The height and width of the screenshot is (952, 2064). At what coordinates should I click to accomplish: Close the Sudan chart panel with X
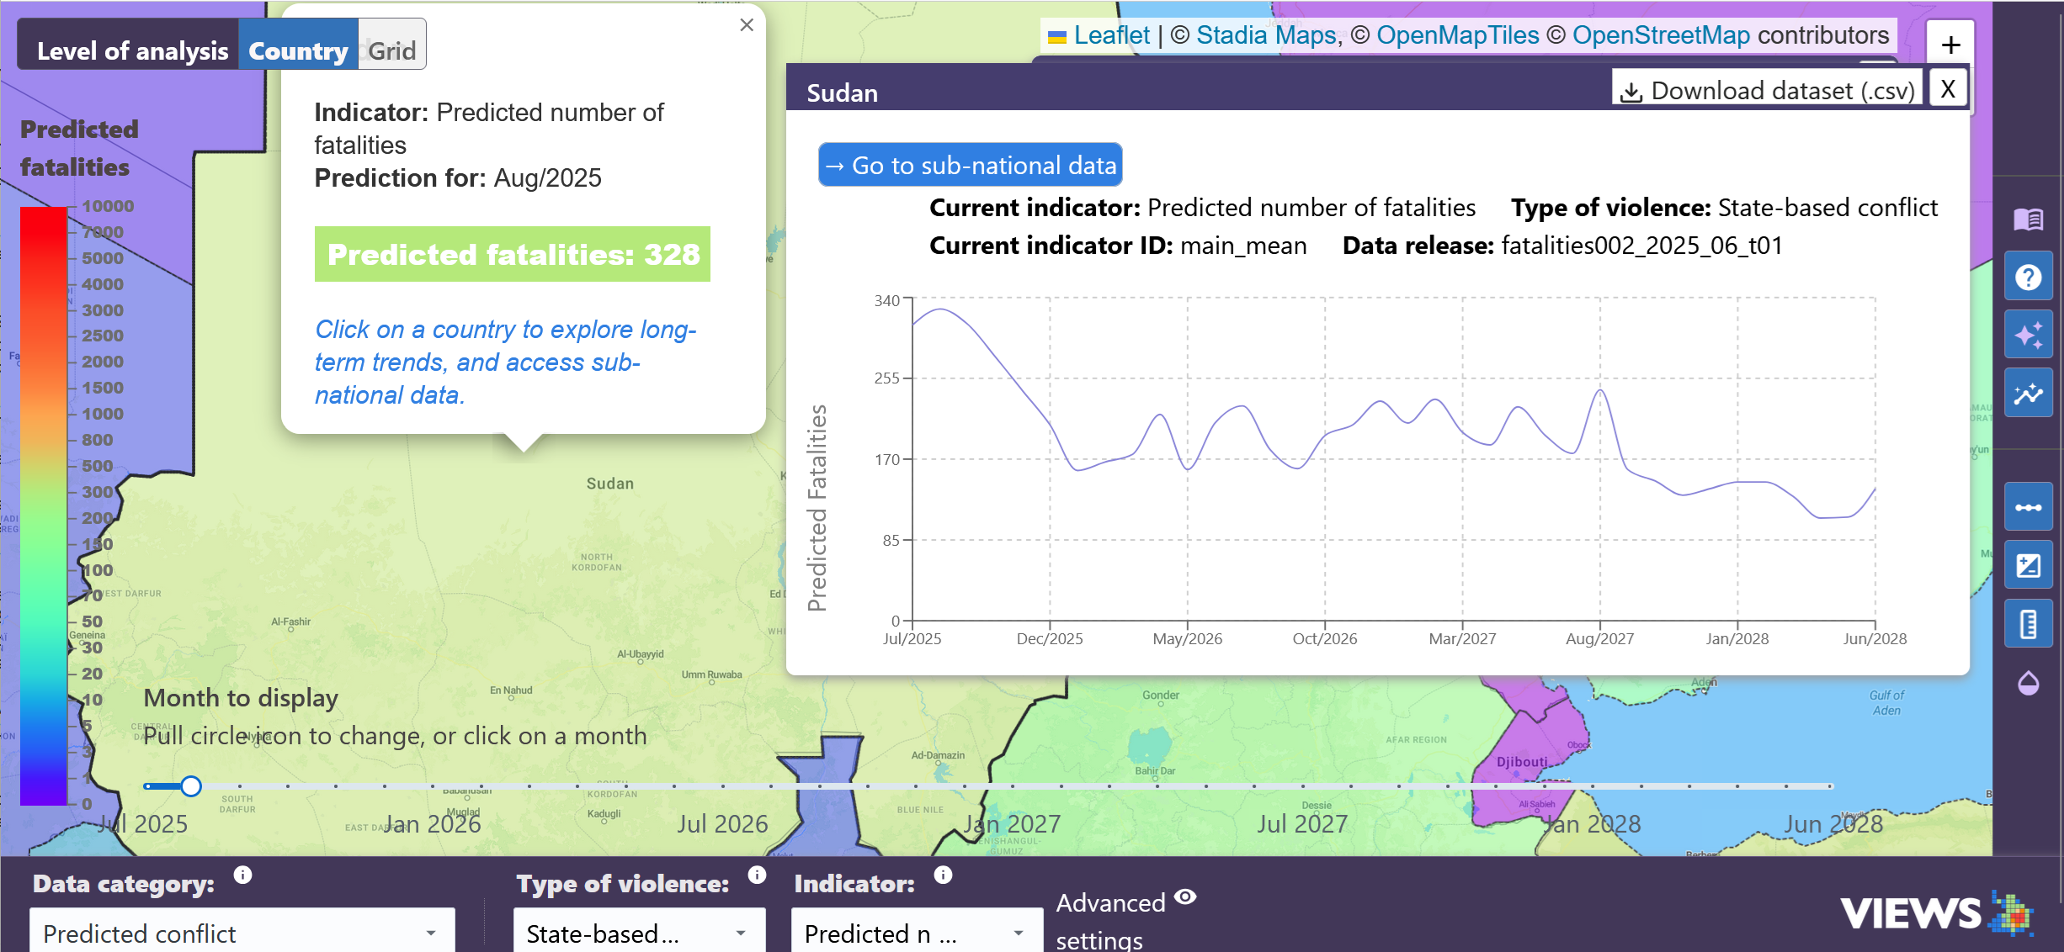point(1948,89)
